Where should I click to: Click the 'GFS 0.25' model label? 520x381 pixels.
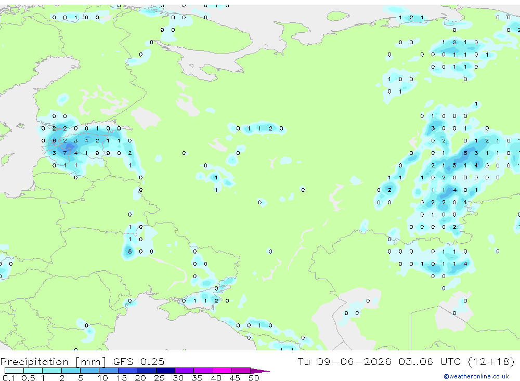click(x=139, y=361)
